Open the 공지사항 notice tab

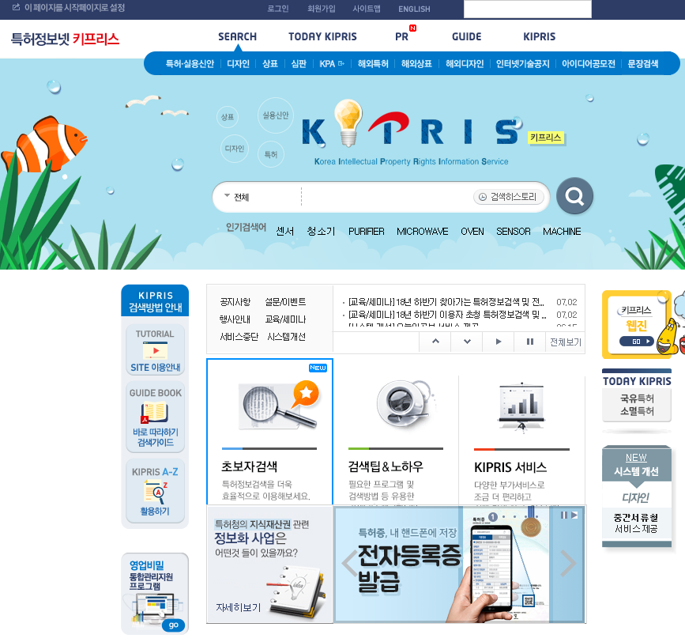[x=235, y=302]
